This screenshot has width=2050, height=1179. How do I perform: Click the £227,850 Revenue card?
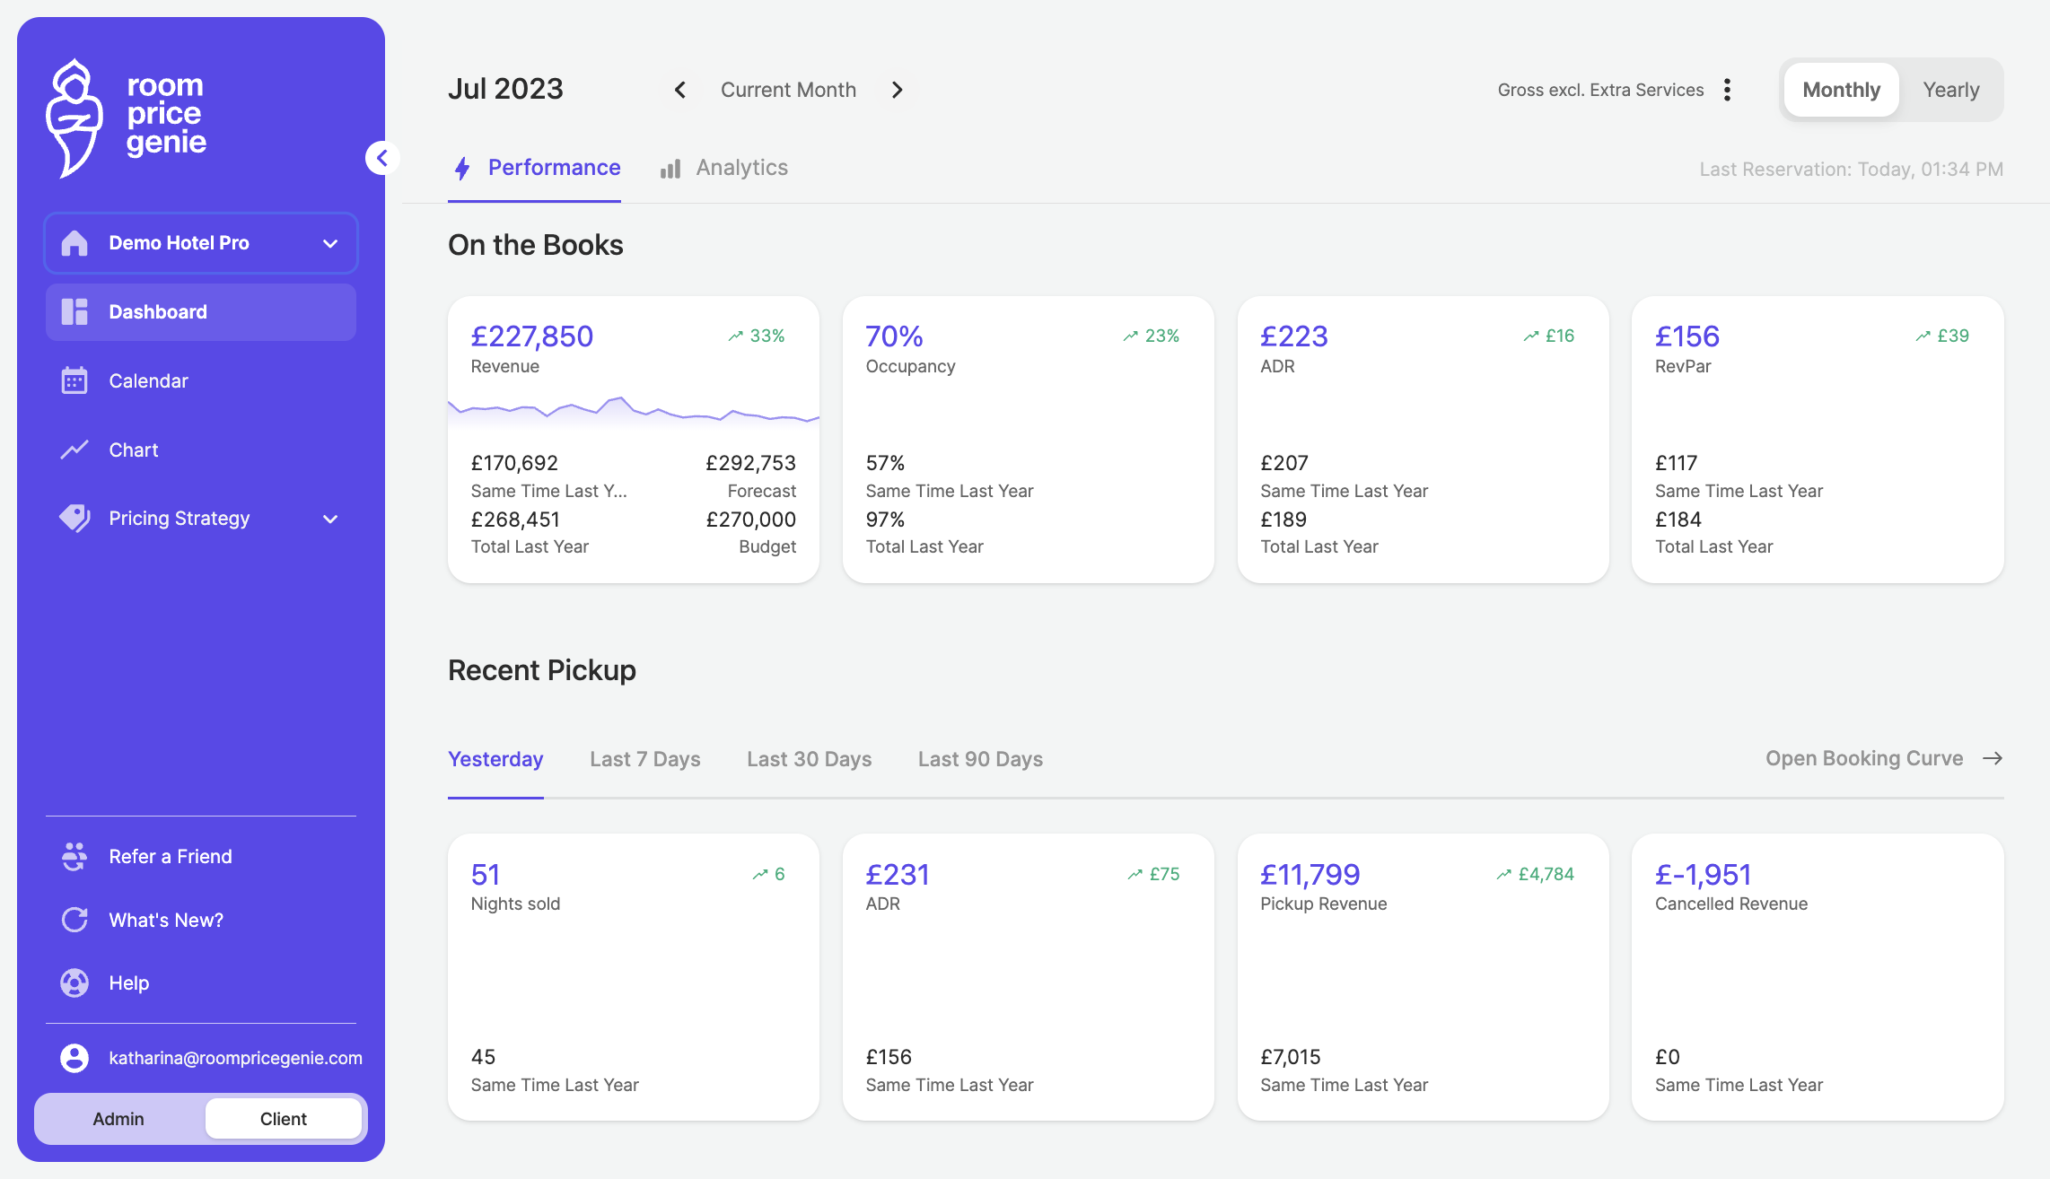[x=634, y=440]
